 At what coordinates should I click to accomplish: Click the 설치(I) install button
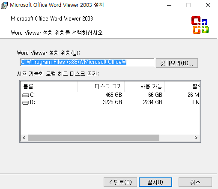(x=155, y=182)
